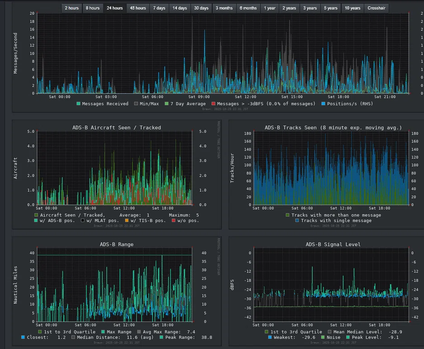The image size is (424, 349).
Task: Click the Aircraft Seen / Tracked legend swatch
Action: point(36,215)
